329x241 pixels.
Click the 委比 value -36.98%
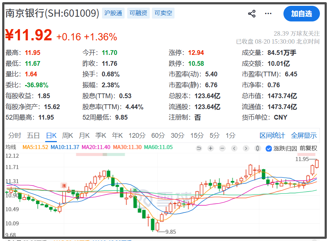pyautogui.click(x=36, y=85)
